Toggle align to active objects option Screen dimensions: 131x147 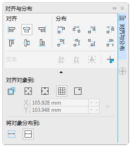[12, 91]
